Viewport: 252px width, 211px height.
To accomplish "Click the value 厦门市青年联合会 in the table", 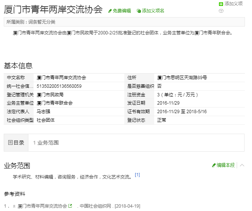I will [55, 103].
